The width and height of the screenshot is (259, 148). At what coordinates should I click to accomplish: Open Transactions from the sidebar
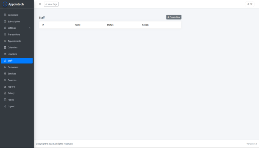14,35
